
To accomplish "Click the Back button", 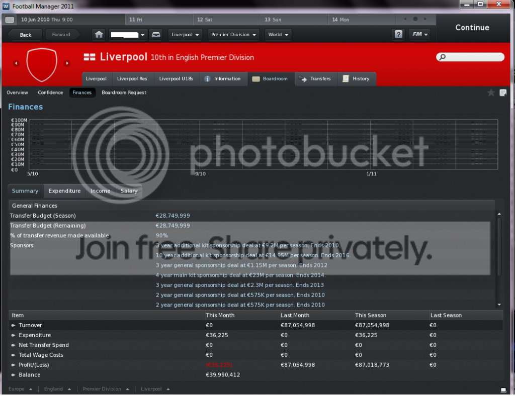I will pos(25,35).
